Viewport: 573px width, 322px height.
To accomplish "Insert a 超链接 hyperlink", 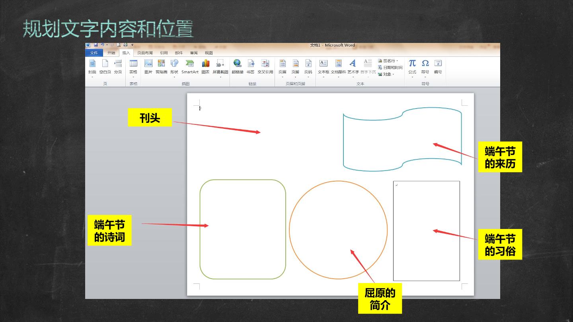I will [x=237, y=66].
